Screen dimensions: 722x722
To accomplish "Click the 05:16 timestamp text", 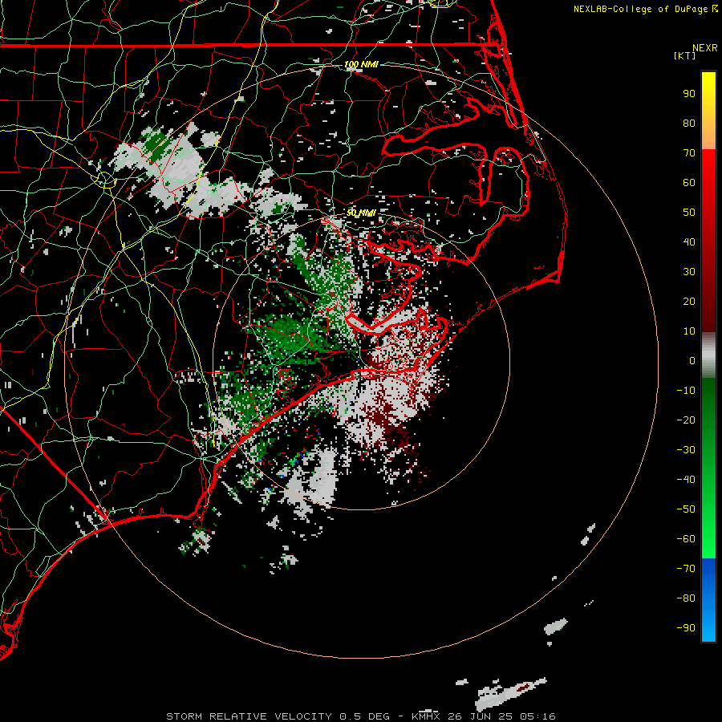I will (x=537, y=716).
